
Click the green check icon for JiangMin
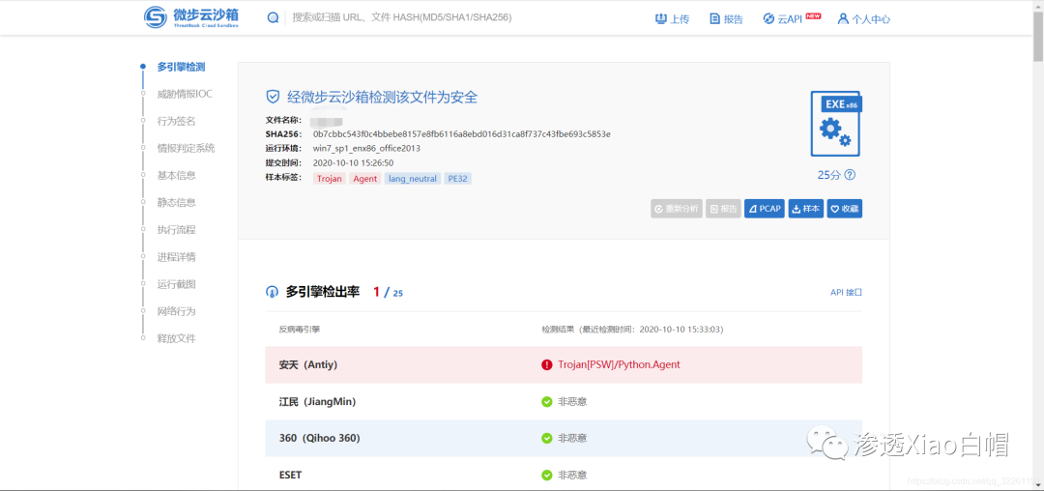pos(546,402)
